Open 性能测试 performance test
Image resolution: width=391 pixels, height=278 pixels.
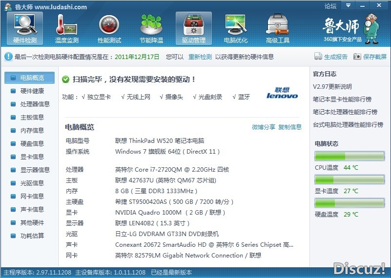point(109,28)
